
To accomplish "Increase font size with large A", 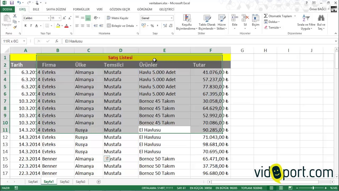I will 64,18.
